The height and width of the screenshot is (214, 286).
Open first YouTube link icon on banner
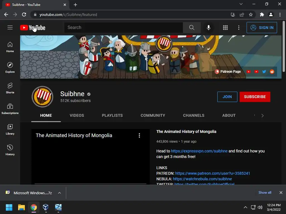[248, 72]
